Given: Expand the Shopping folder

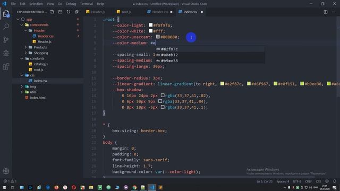Looking at the screenshot, I should [x=25, y=53].
